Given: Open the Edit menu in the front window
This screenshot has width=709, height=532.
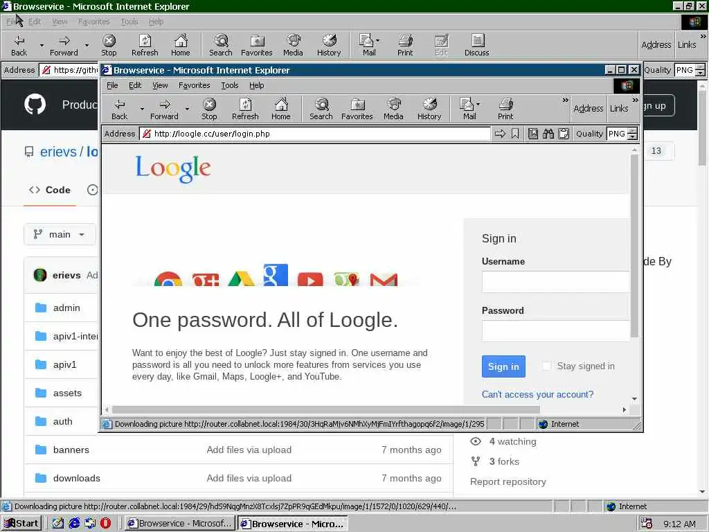Looking at the screenshot, I should click(135, 85).
